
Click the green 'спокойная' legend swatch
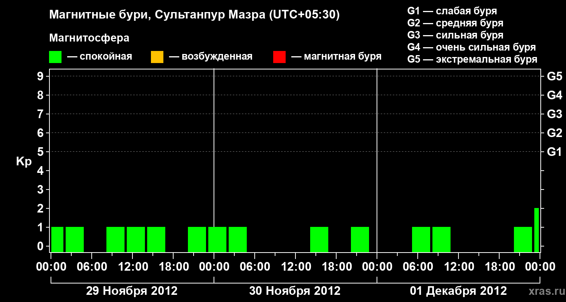tap(55, 57)
